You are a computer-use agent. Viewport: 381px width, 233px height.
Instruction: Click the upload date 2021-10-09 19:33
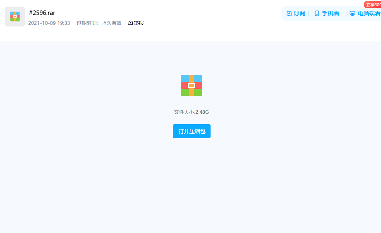pos(49,23)
